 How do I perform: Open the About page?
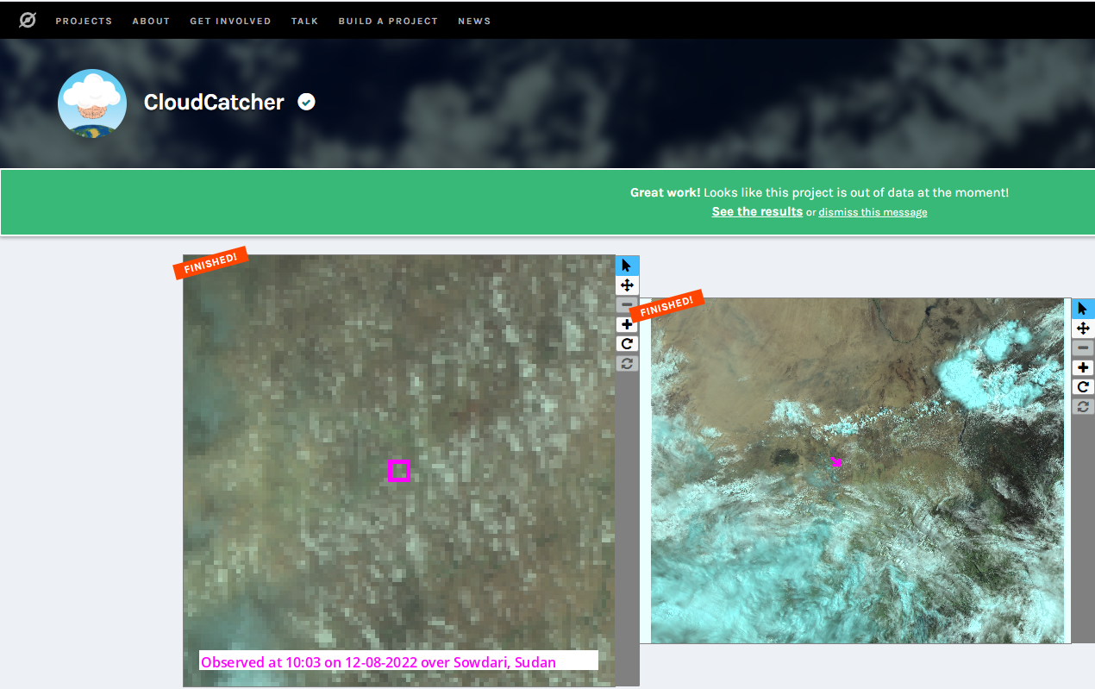(151, 21)
